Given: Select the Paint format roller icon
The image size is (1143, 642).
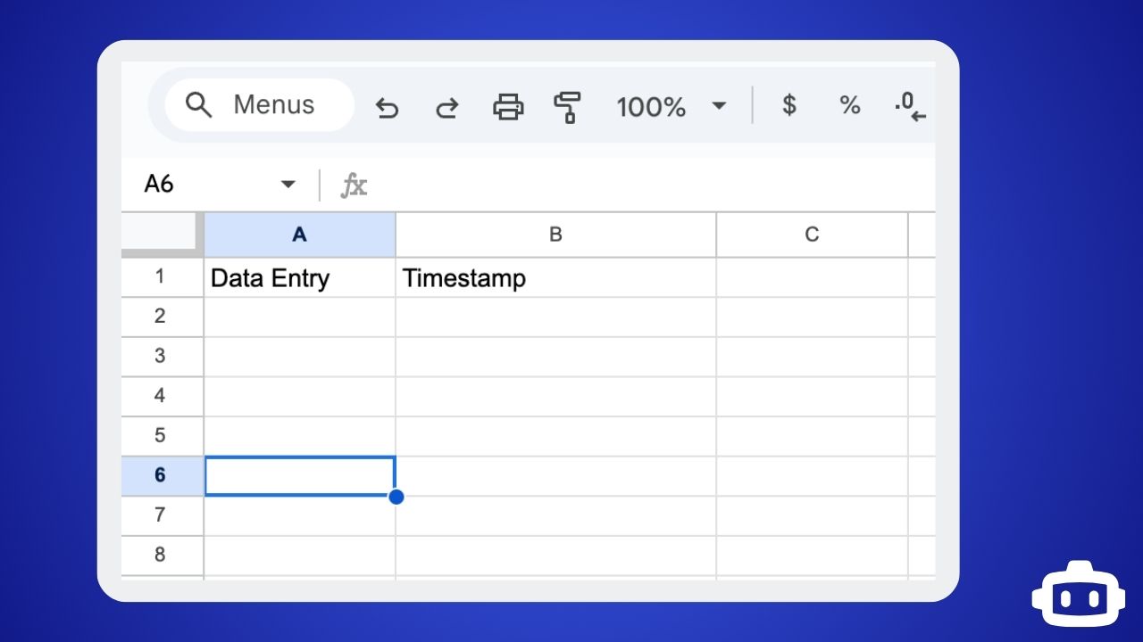Looking at the screenshot, I should pyautogui.click(x=567, y=107).
